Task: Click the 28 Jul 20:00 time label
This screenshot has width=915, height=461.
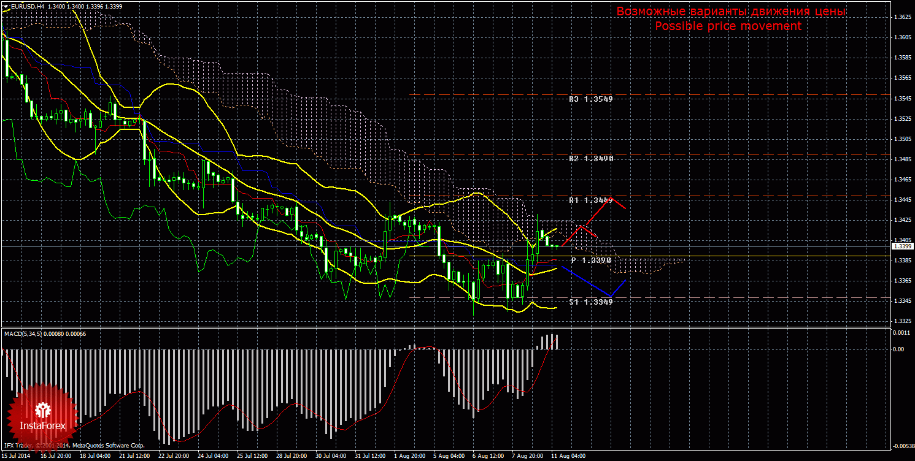Action: point(292,456)
